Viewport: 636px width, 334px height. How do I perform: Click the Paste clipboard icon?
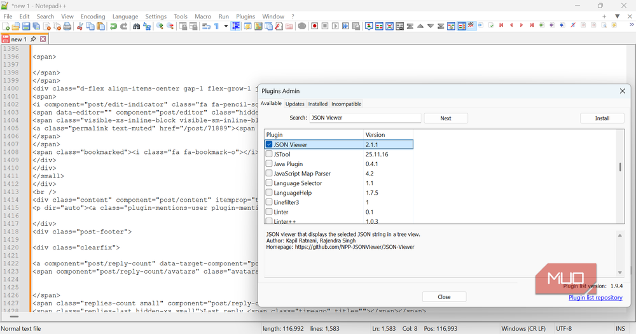100,26
